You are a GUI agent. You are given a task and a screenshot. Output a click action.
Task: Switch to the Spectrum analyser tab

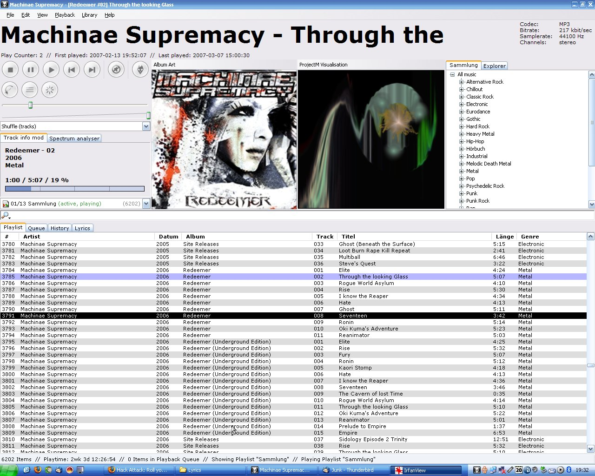tap(74, 139)
